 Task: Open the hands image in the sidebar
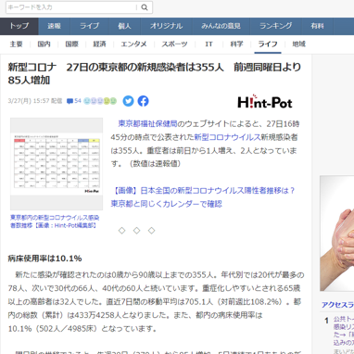coord(337,234)
